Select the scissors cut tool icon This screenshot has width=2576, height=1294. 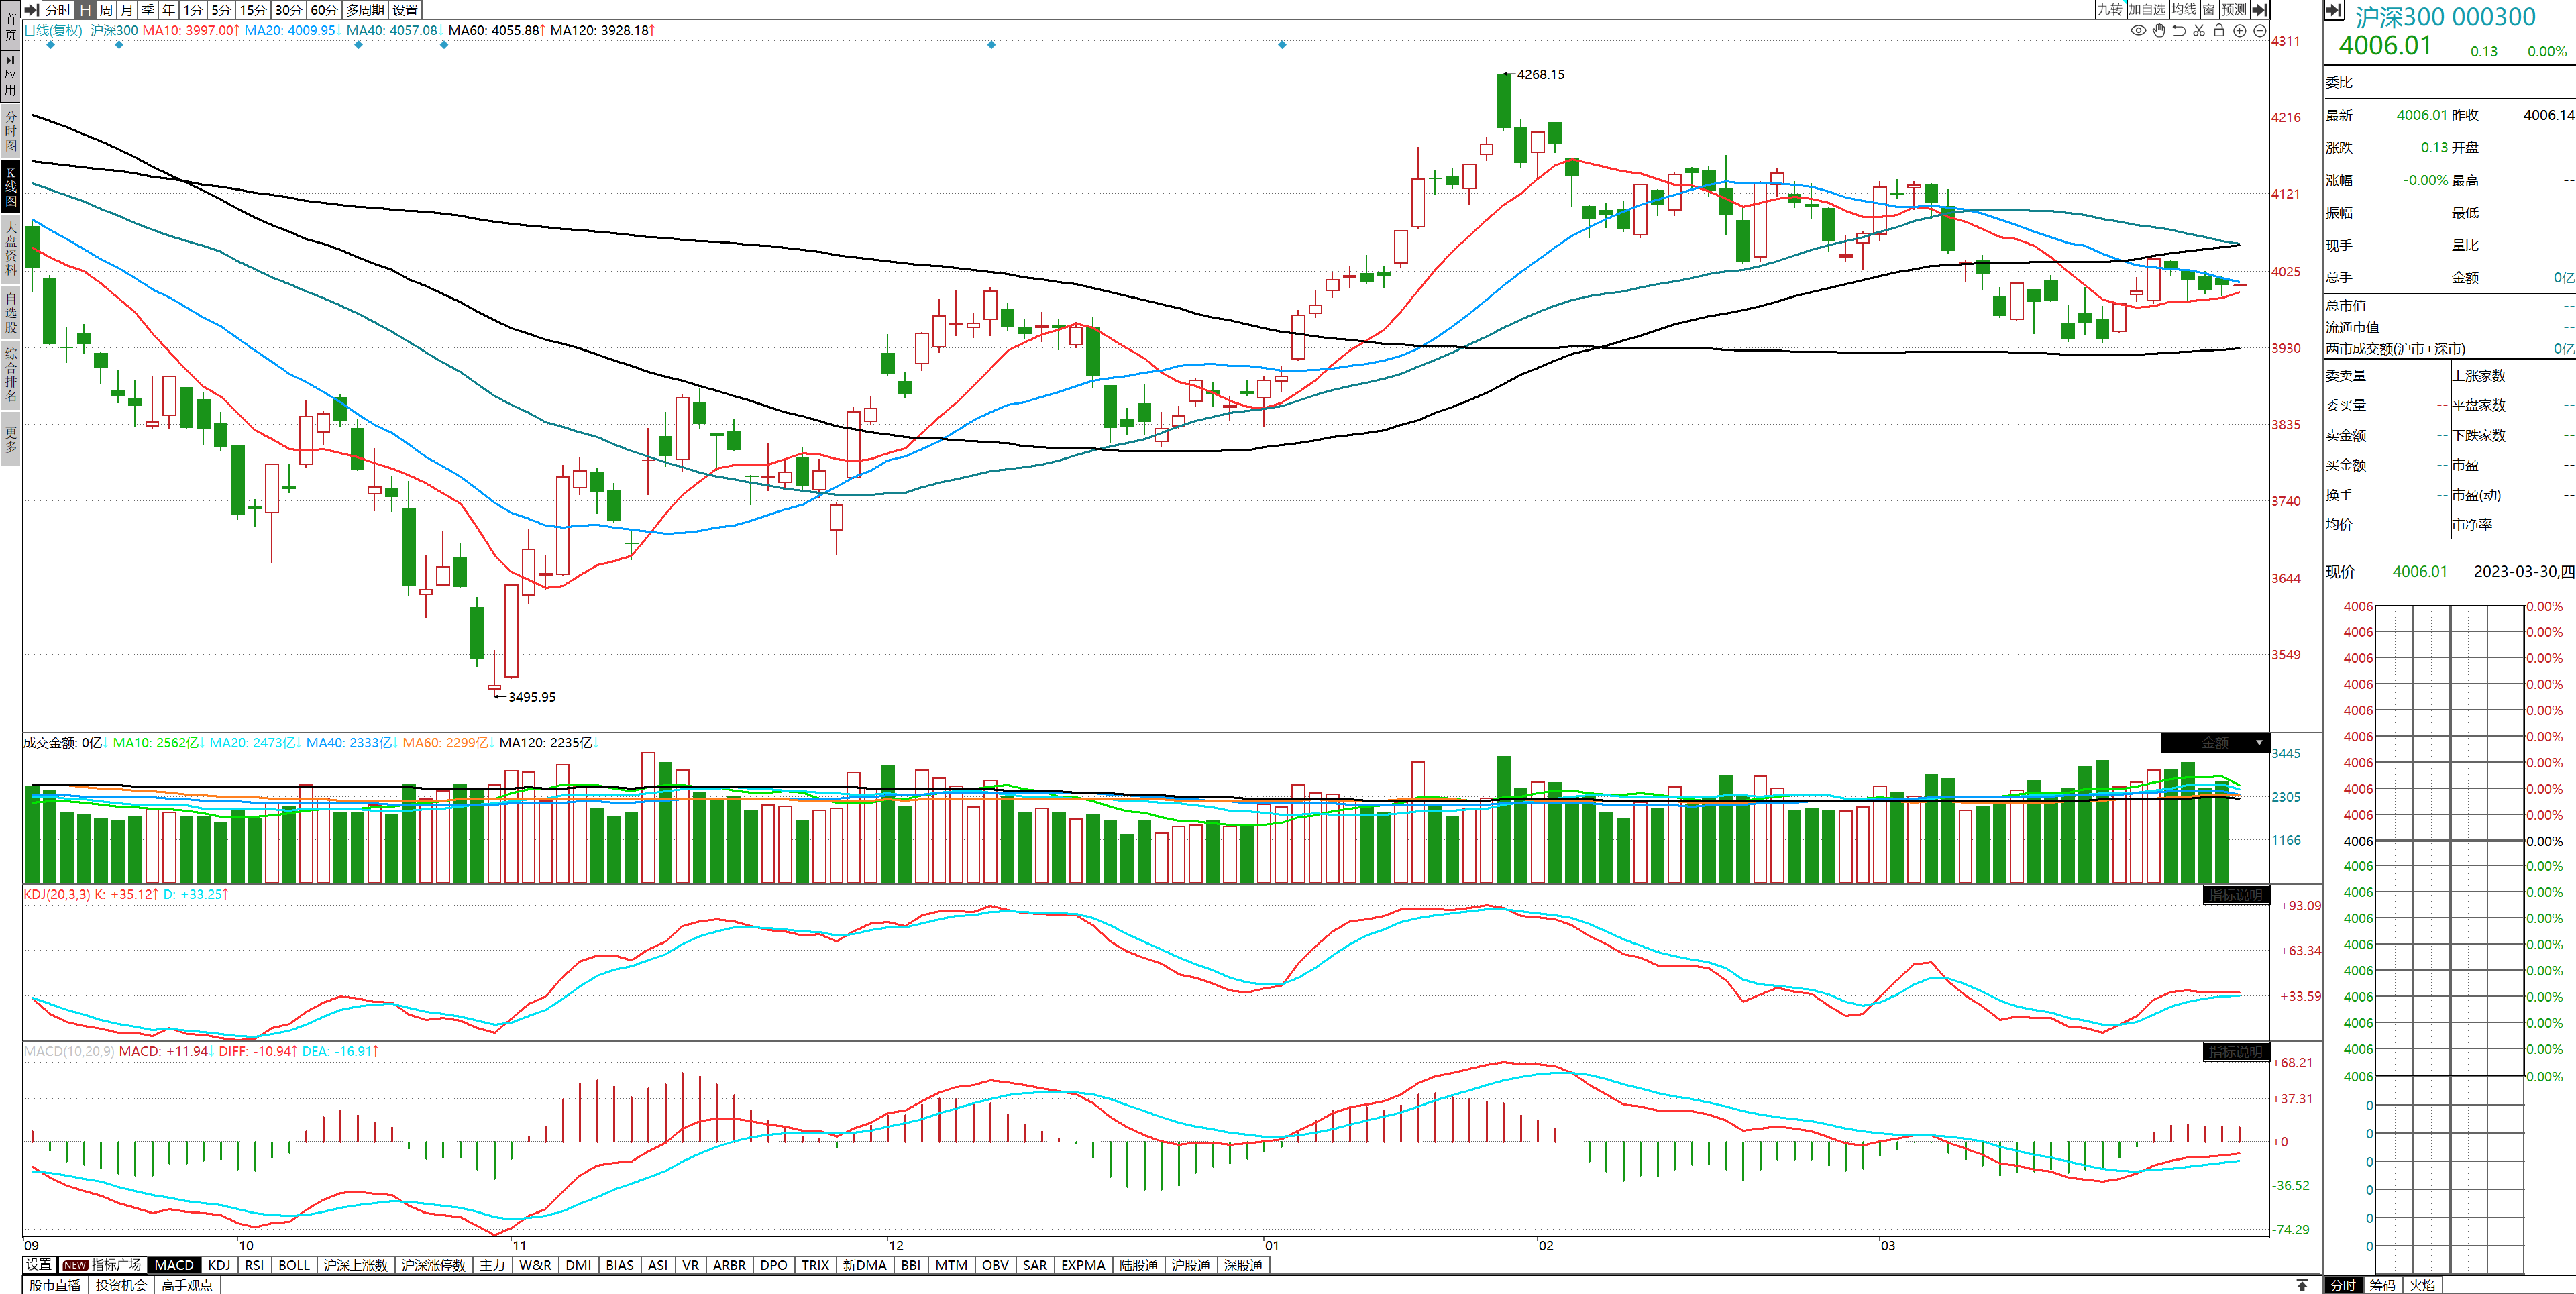(2199, 31)
